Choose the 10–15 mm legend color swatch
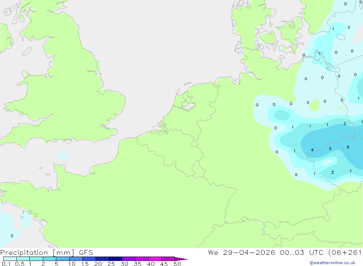The height and width of the screenshot is (266, 363). pyautogui.click(x=76, y=259)
